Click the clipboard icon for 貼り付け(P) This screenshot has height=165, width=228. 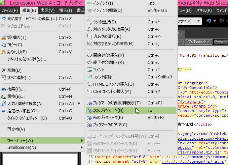4,52
